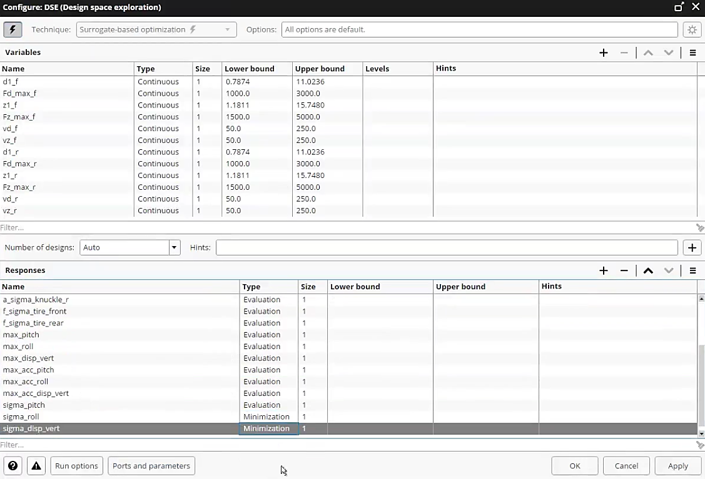Cancel the DSE configuration
Viewport: 705px width, 479px height.
[626, 466]
